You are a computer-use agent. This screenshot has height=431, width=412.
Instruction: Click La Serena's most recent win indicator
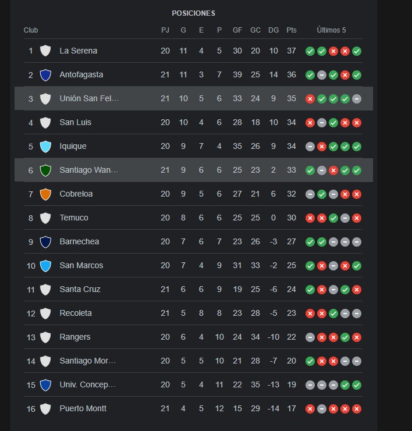pyautogui.click(x=357, y=51)
